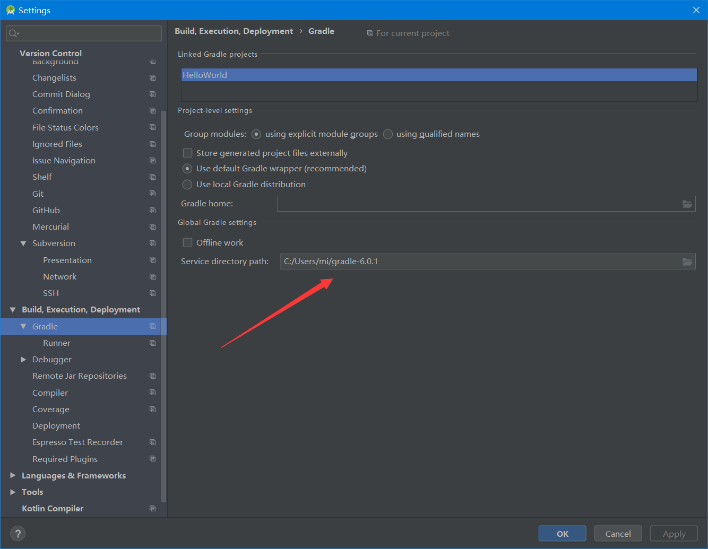Click the OK button
Image resolution: width=708 pixels, height=549 pixels.
click(562, 534)
